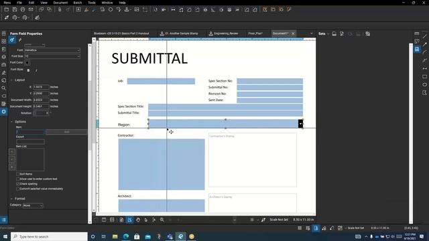
Task: Open the Font dropdown
Action: click(52, 50)
